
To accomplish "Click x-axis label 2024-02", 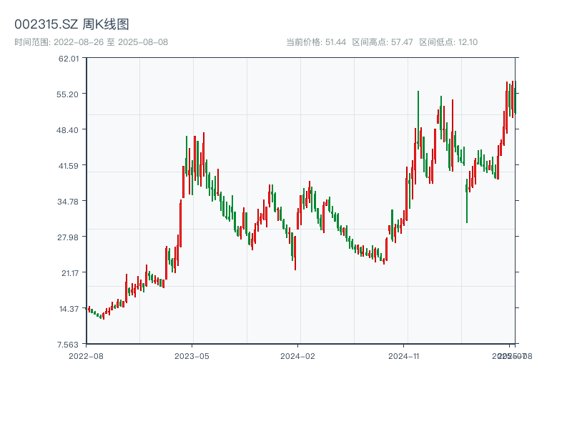I will click(297, 356).
